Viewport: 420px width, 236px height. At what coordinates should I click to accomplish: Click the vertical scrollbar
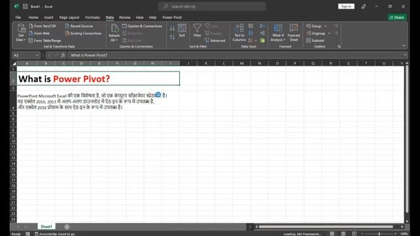point(407,139)
